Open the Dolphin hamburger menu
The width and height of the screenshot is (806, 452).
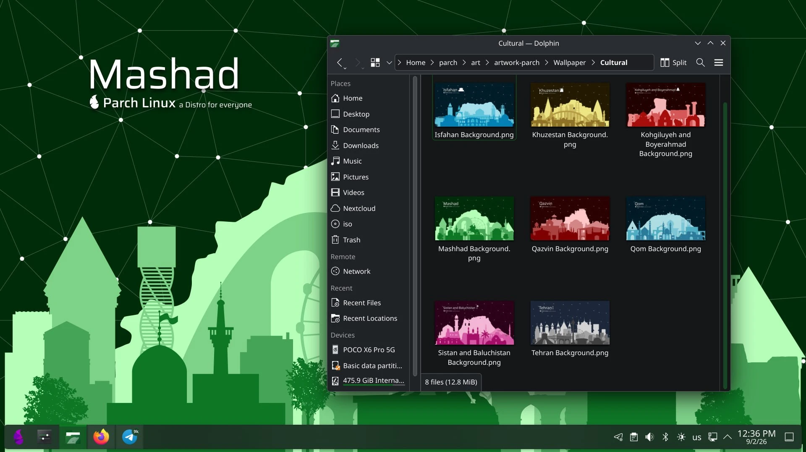point(719,62)
